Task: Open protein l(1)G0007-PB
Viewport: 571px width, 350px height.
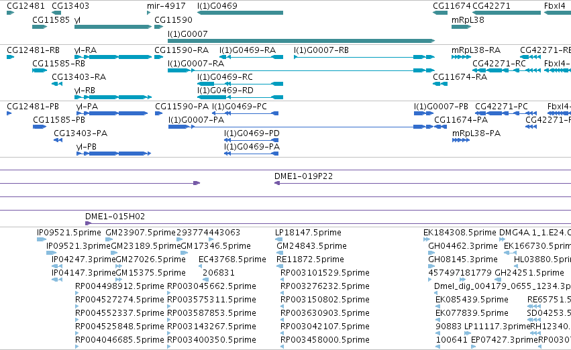Action: coord(441,106)
